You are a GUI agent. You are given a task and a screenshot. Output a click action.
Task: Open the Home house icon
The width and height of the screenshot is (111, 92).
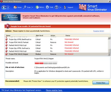tap(15, 7)
